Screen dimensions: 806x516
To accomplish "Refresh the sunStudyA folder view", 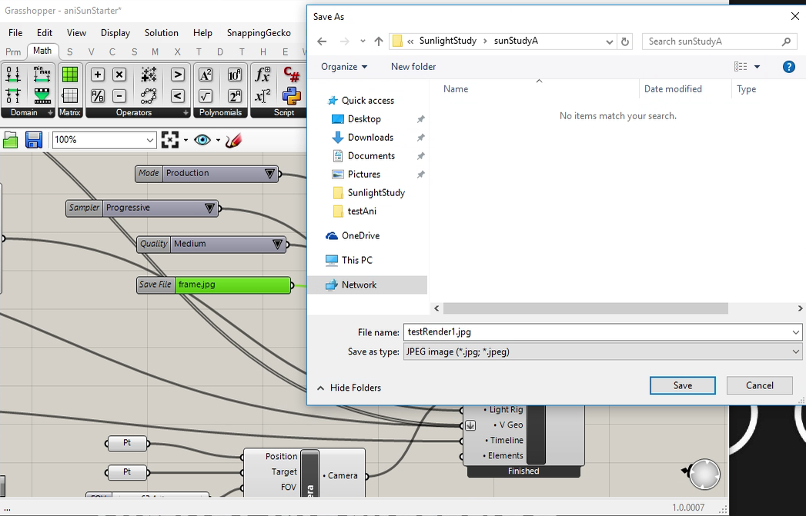I will pyautogui.click(x=625, y=42).
